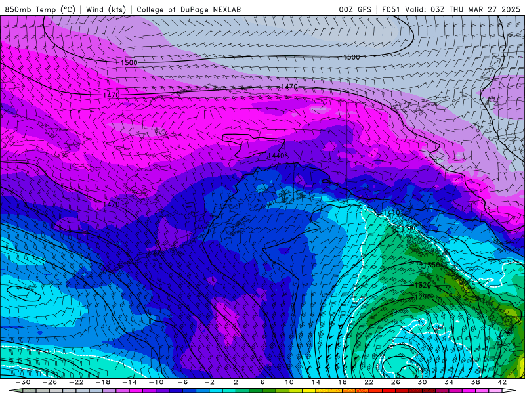Image resolution: width=525 pixels, height=394 pixels.
Task: Click the 1320 height contour label
Action: (423, 285)
